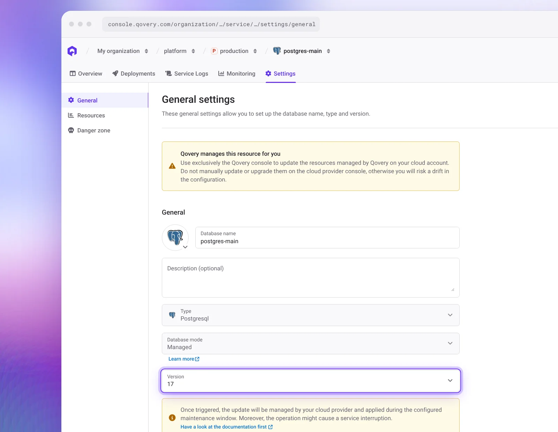Switch to the Monitoring tab

pyautogui.click(x=237, y=74)
